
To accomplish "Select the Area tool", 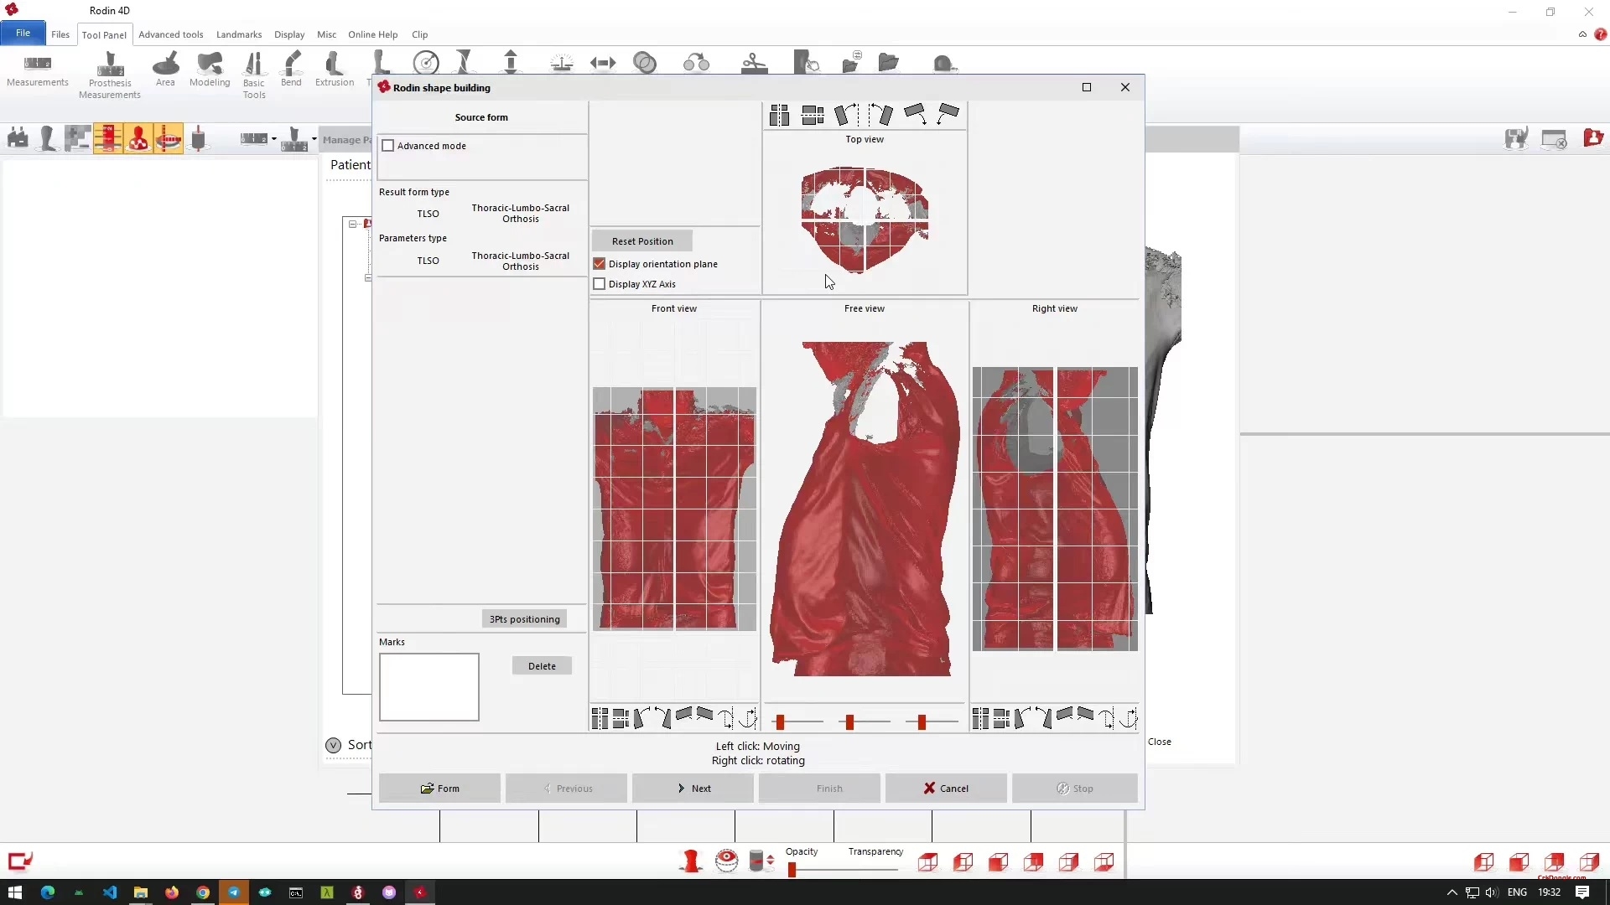I will [165, 71].
